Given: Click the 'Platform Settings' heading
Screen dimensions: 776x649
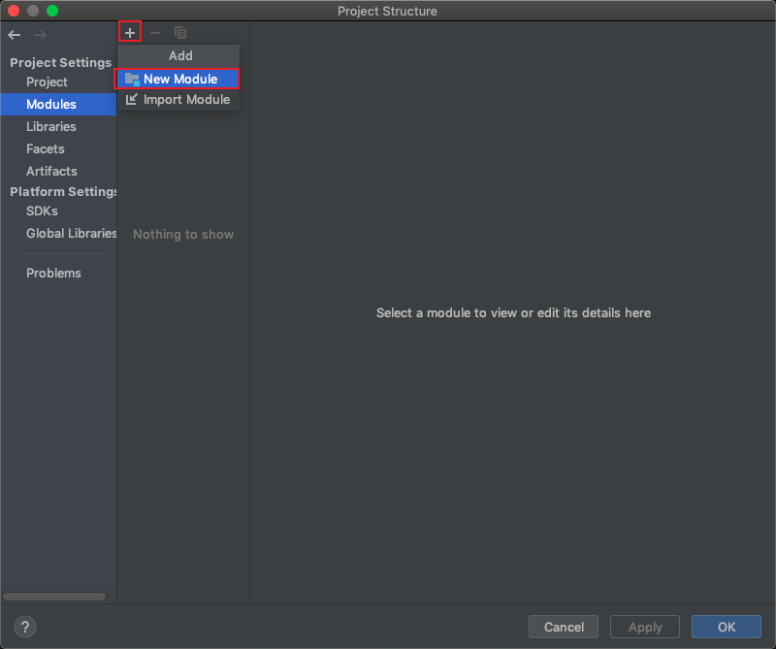Looking at the screenshot, I should tap(63, 191).
